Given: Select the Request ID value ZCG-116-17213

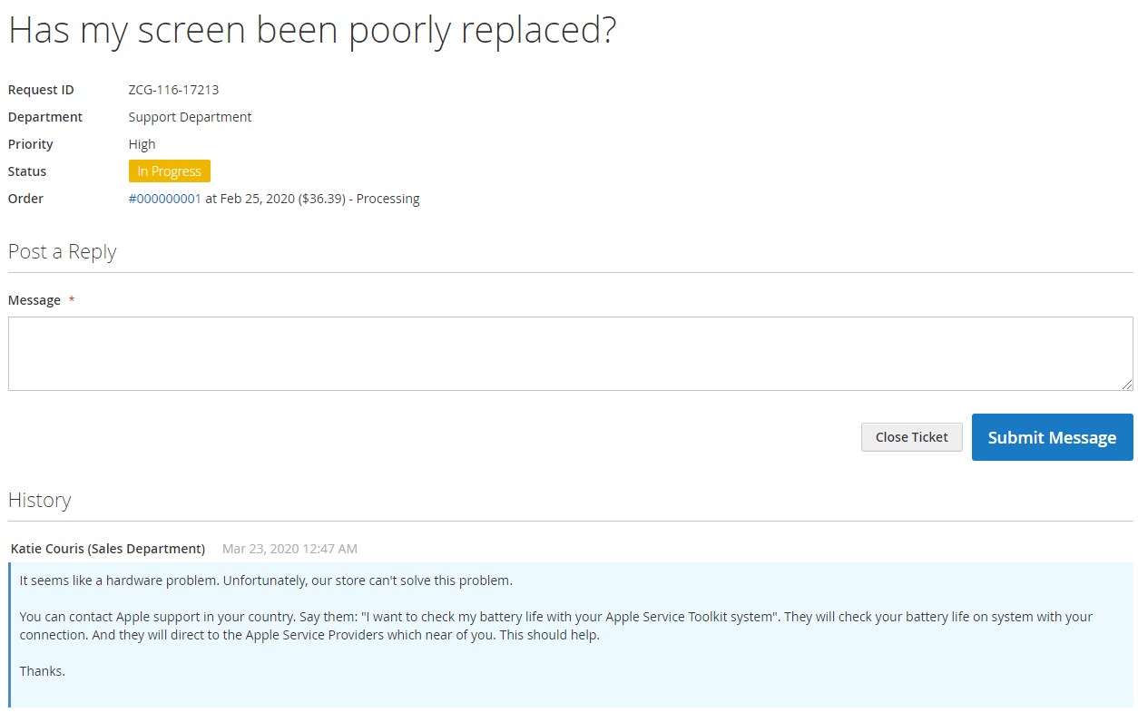Looking at the screenshot, I should (173, 90).
